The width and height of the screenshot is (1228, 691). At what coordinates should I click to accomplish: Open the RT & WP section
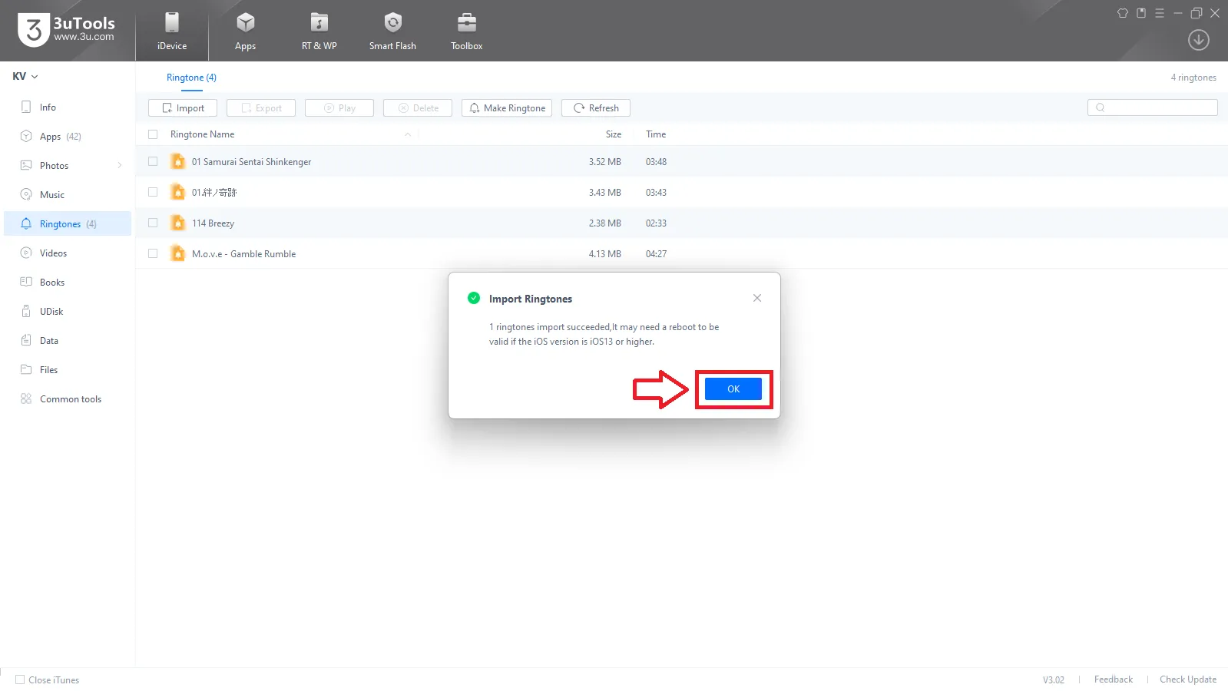319,31
